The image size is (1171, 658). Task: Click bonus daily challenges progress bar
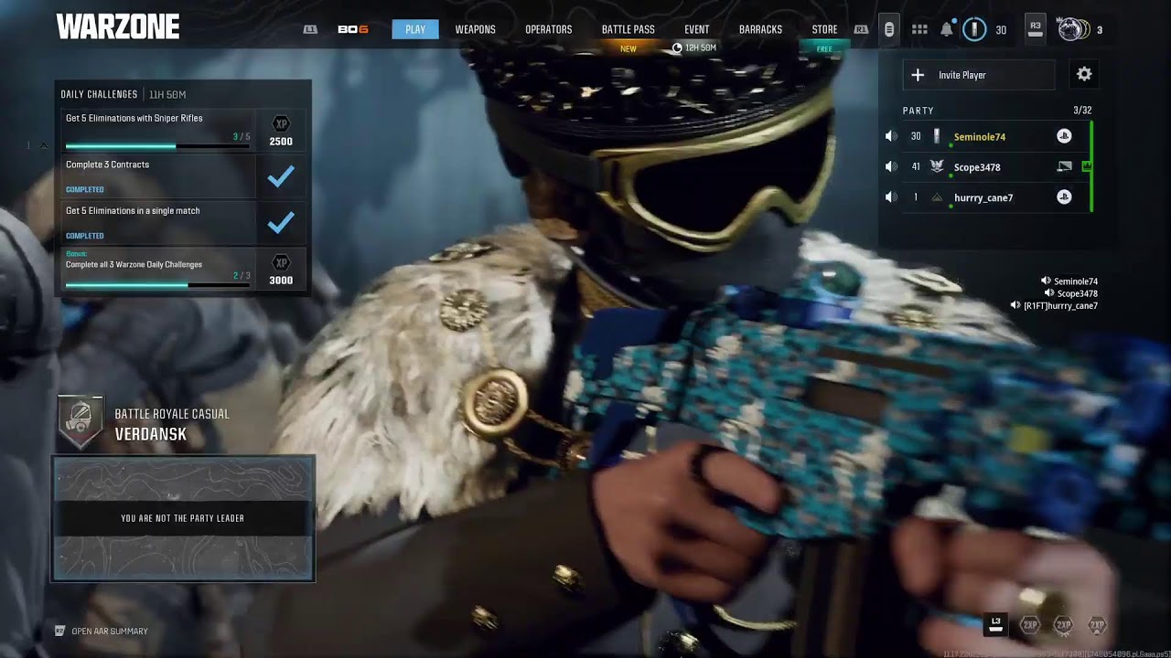(157, 284)
